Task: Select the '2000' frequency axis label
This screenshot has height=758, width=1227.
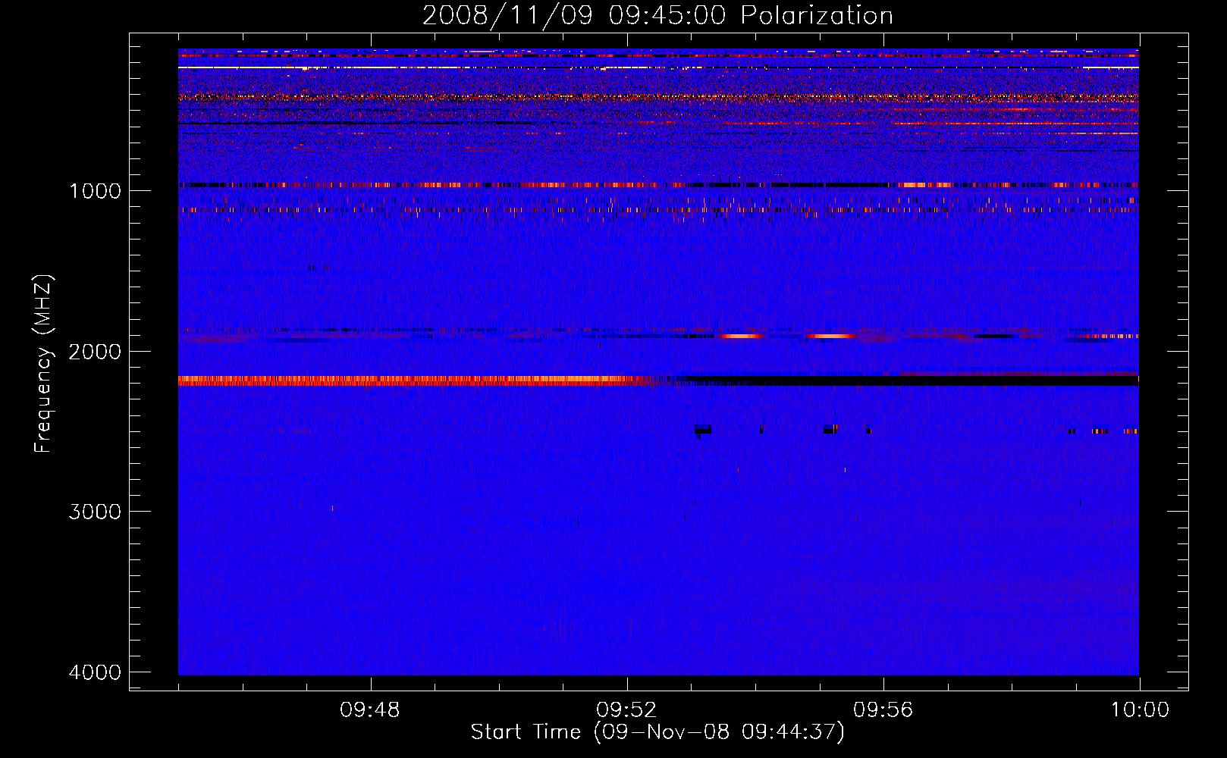Action: coord(95,352)
